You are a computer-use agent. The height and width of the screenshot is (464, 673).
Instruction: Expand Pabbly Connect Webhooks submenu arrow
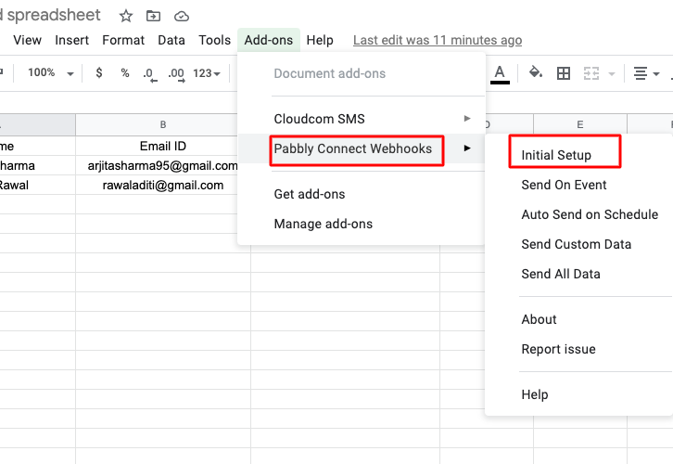(467, 148)
